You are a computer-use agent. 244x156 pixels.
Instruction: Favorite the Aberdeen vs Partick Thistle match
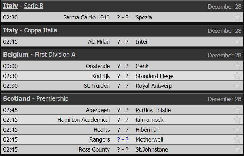point(237,110)
